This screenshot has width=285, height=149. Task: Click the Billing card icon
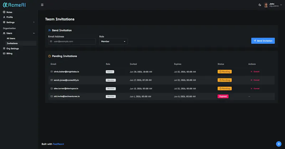coord(4,54)
